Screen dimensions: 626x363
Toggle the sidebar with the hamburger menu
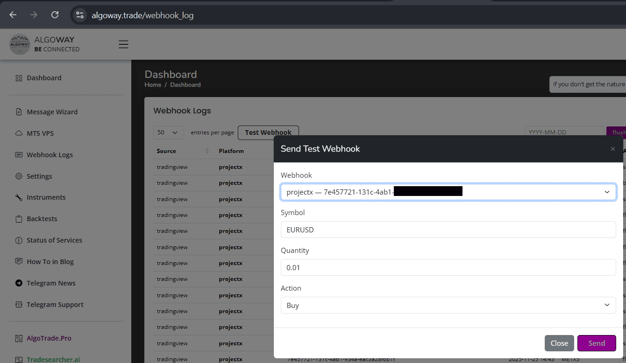tap(123, 44)
